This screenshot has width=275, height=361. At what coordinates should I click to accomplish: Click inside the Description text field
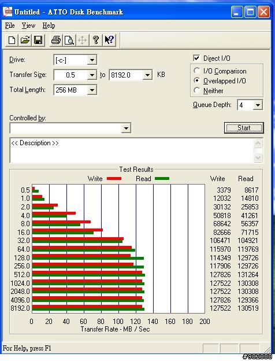click(132, 150)
